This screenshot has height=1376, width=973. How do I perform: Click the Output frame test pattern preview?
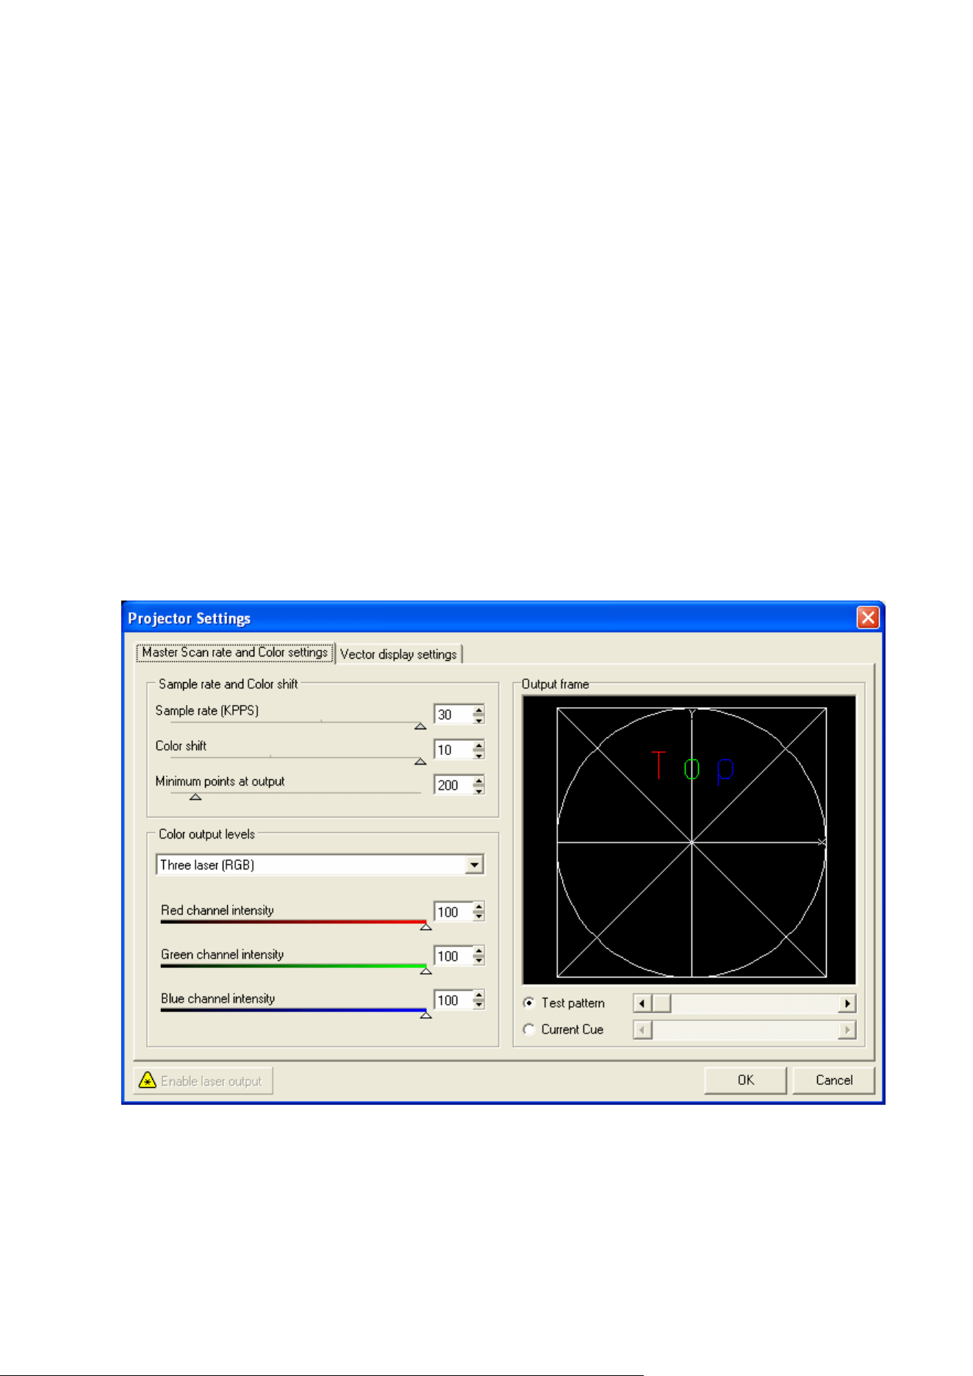click(x=689, y=840)
